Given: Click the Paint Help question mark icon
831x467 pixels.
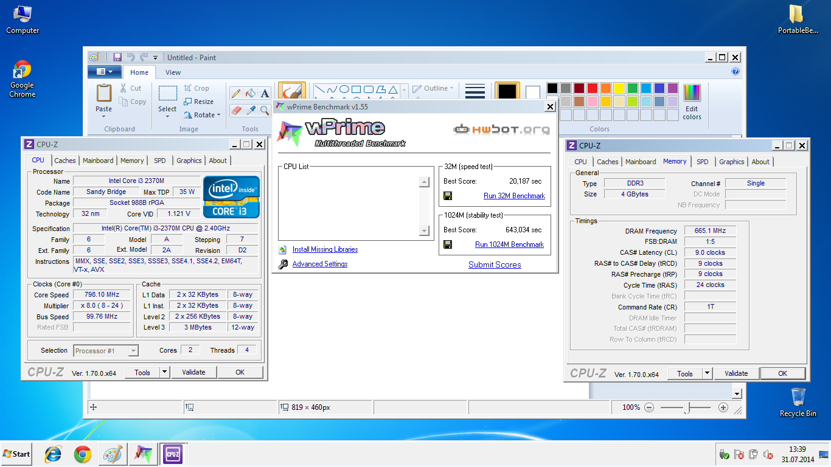Looking at the screenshot, I should point(735,72).
